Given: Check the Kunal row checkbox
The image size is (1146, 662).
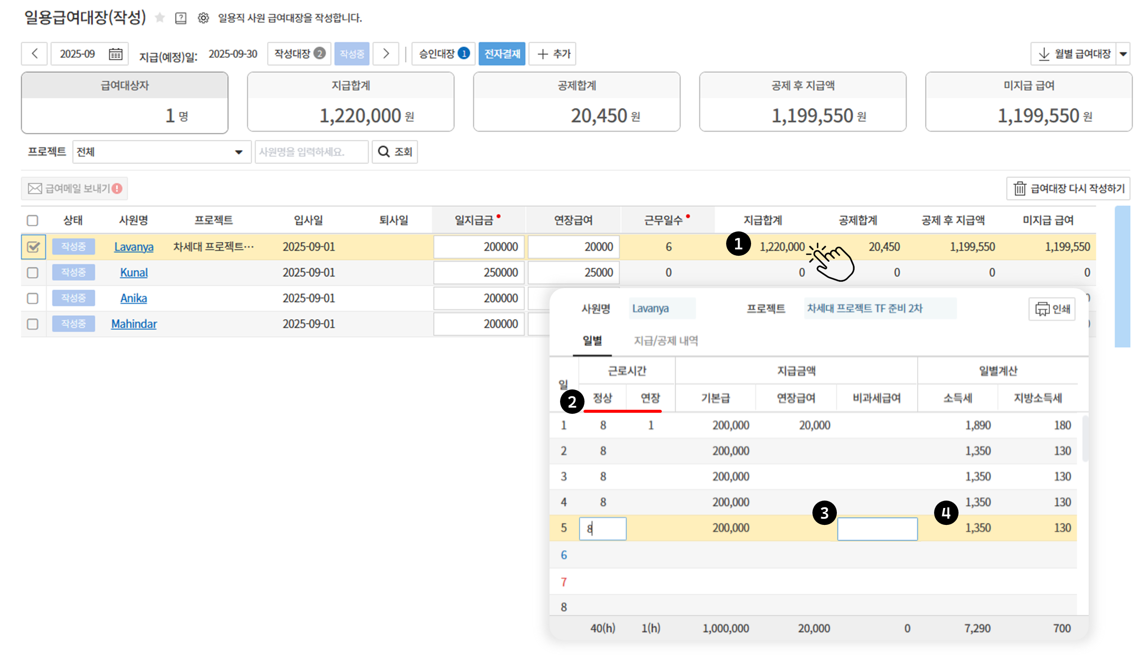Looking at the screenshot, I should 33,273.
